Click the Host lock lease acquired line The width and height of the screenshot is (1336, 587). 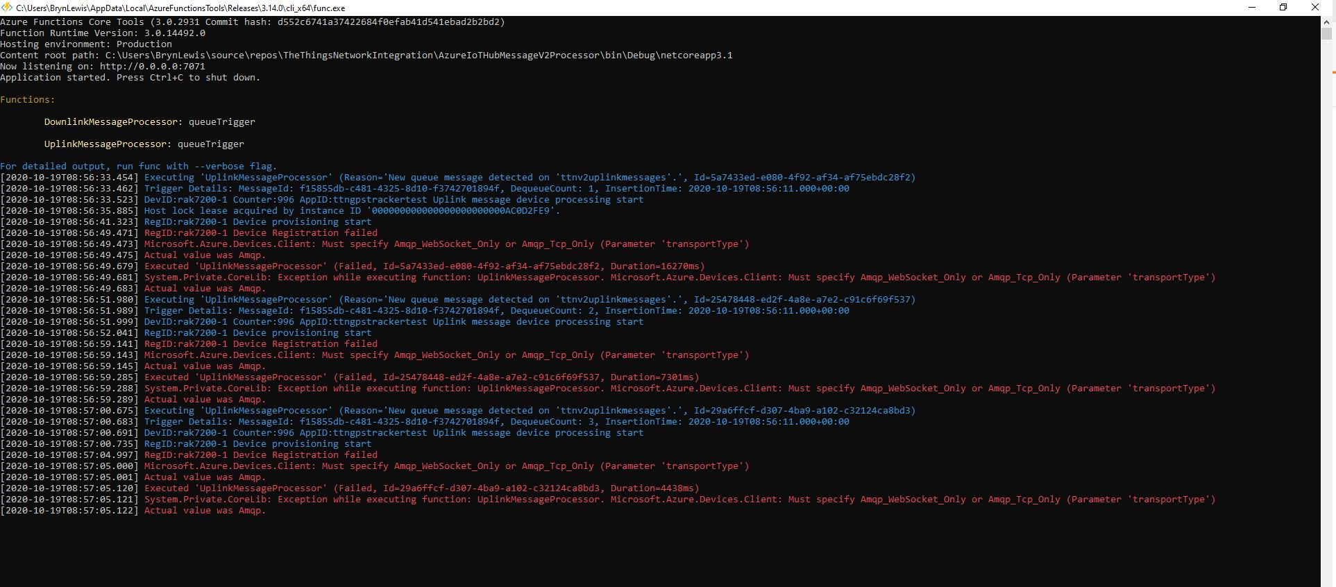click(x=351, y=211)
